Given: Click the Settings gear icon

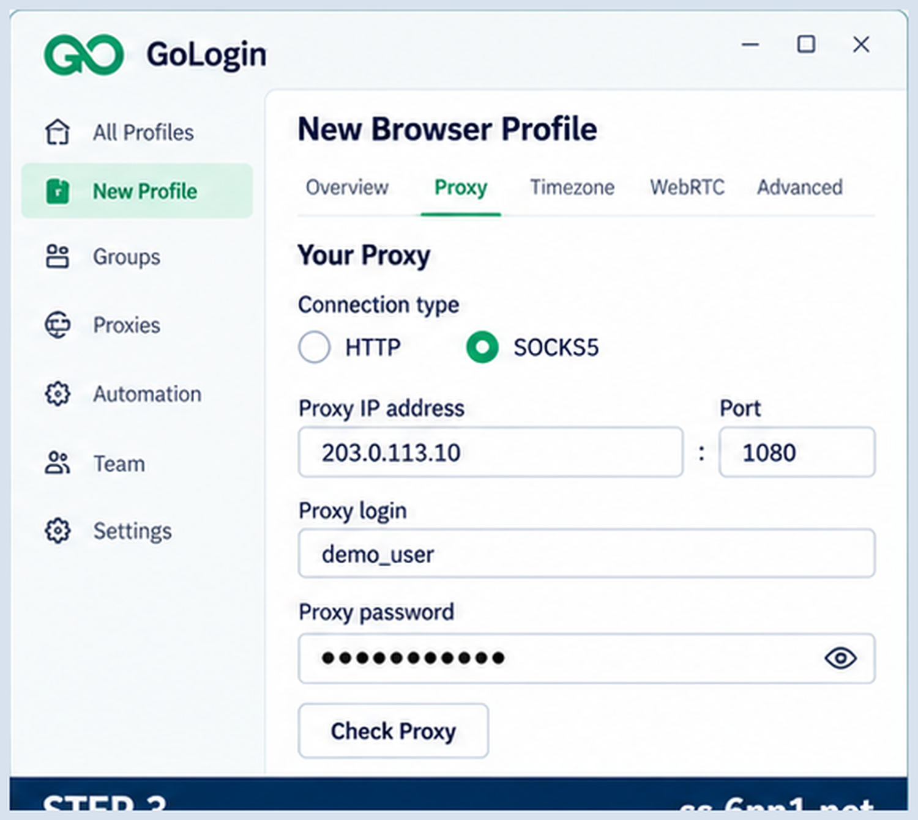Looking at the screenshot, I should [x=58, y=530].
